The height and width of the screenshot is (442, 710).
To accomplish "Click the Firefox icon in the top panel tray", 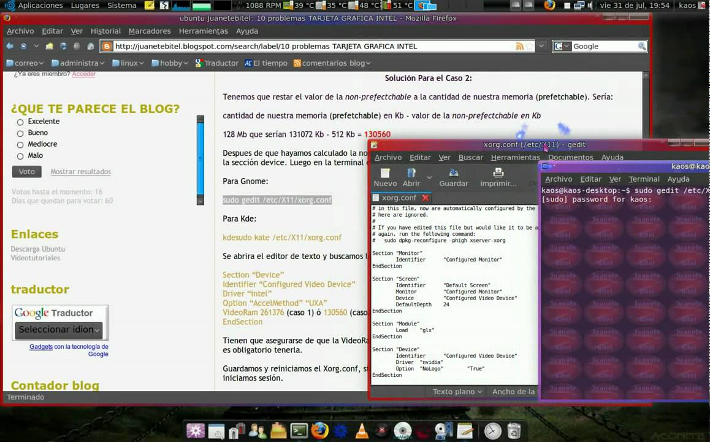I will (x=549, y=6).
